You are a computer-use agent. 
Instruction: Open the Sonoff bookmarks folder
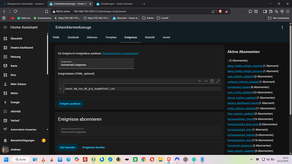(163, 18)
